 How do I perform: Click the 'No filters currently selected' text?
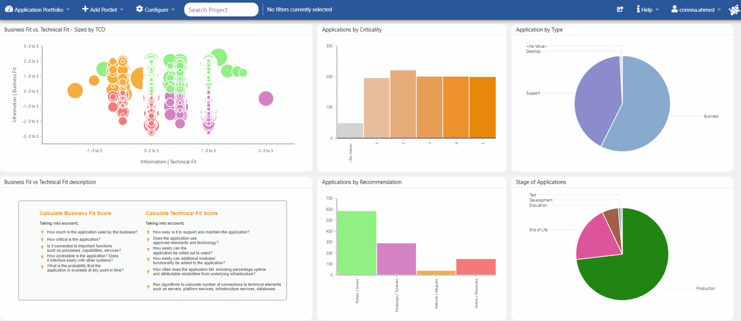pos(299,10)
